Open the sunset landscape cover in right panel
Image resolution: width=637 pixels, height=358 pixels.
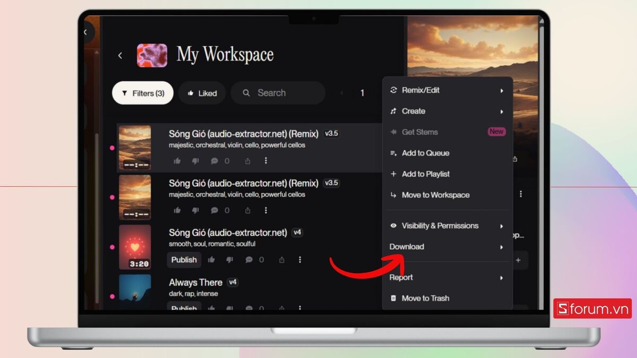[x=472, y=47]
